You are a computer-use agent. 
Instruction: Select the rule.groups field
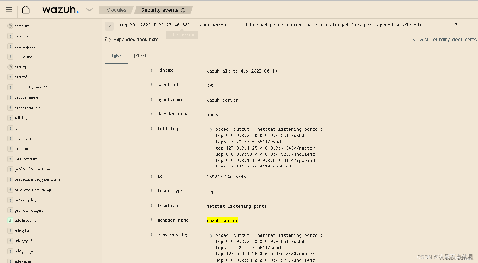point(24,251)
